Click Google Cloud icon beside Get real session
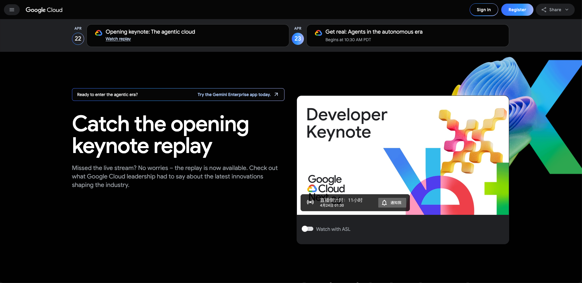The width and height of the screenshot is (582, 283). [318, 33]
